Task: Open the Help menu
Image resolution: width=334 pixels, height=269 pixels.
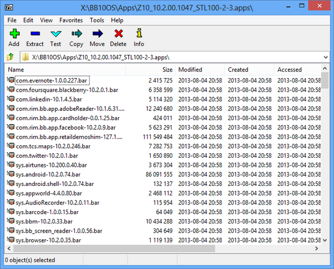Action: [117, 20]
